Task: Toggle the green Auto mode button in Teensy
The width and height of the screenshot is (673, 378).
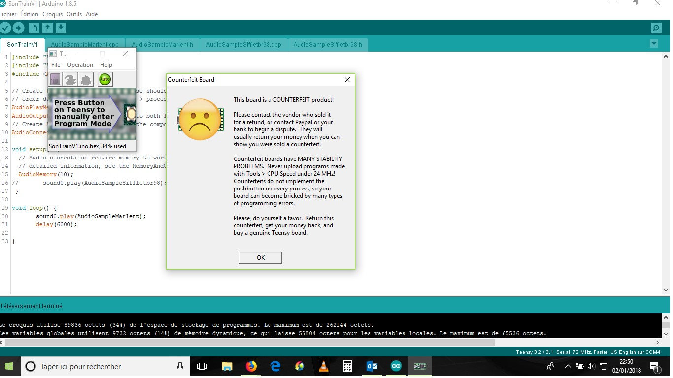Action: (105, 79)
